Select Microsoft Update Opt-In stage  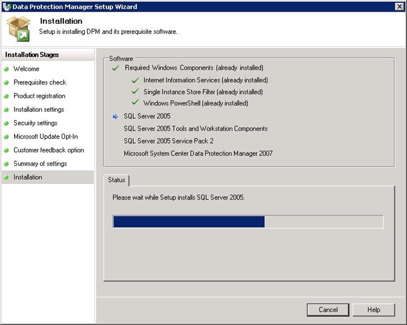[x=46, y=136]
